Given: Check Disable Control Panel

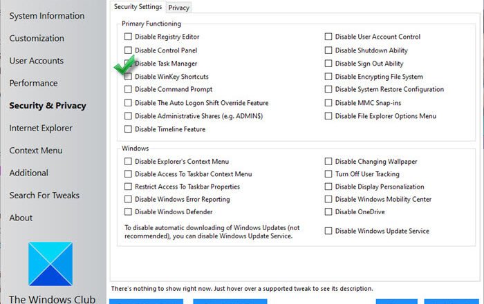Looking at the screenshot, I should 128,50.
